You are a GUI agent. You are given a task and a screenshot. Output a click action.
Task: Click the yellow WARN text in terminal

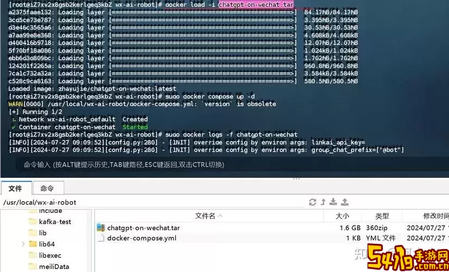coord(15,104)
